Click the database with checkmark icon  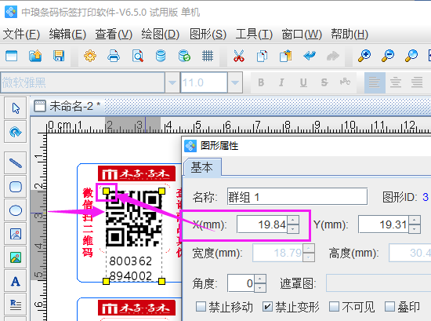click(x=184, y=56)
